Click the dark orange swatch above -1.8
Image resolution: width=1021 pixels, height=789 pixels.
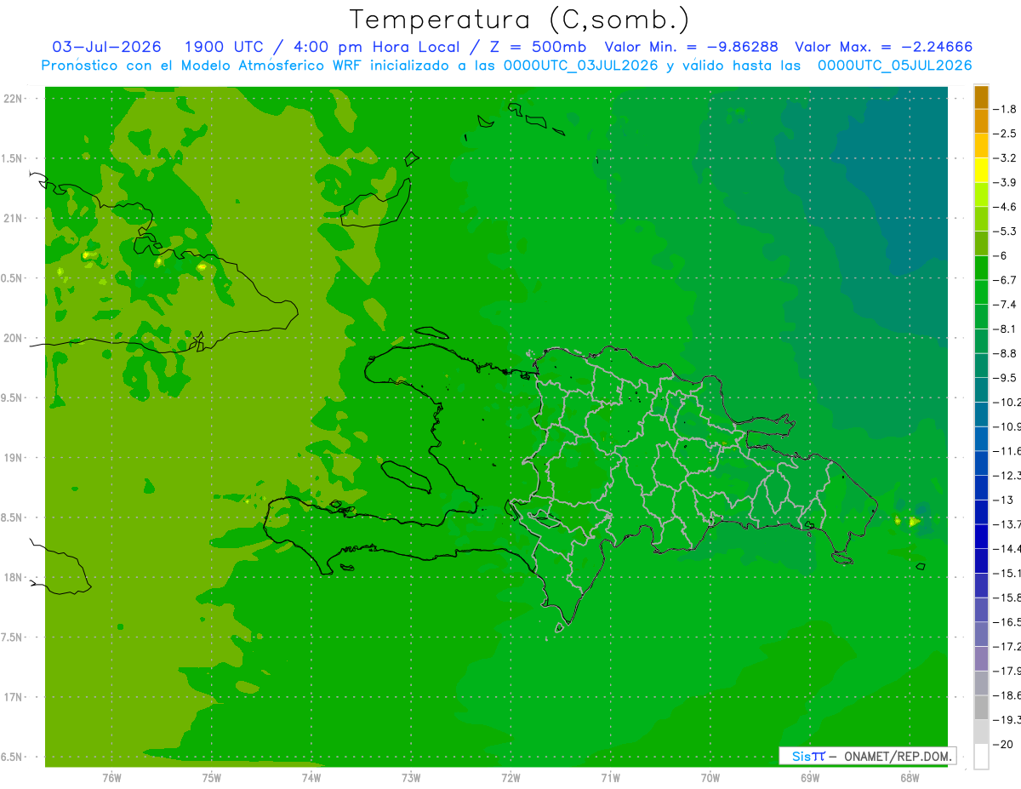click(981, 97)
